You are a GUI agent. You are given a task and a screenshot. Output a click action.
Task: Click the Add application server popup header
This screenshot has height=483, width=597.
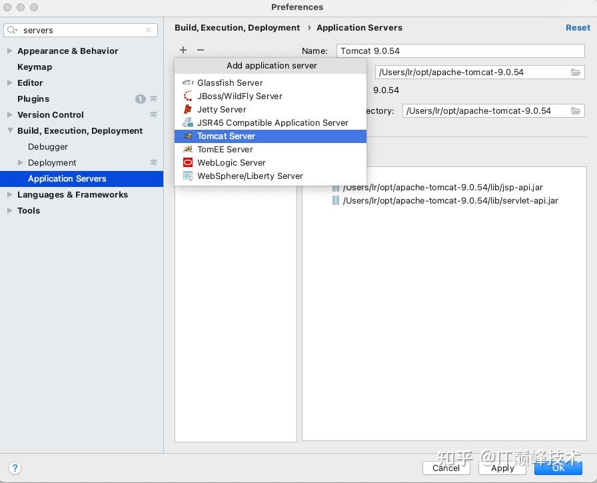[x=271, y=65]
